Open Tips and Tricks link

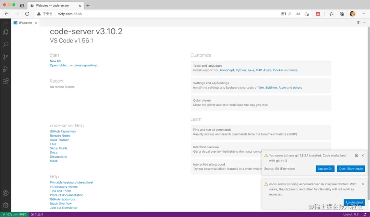pyautogui.click(x=60, y=191)
